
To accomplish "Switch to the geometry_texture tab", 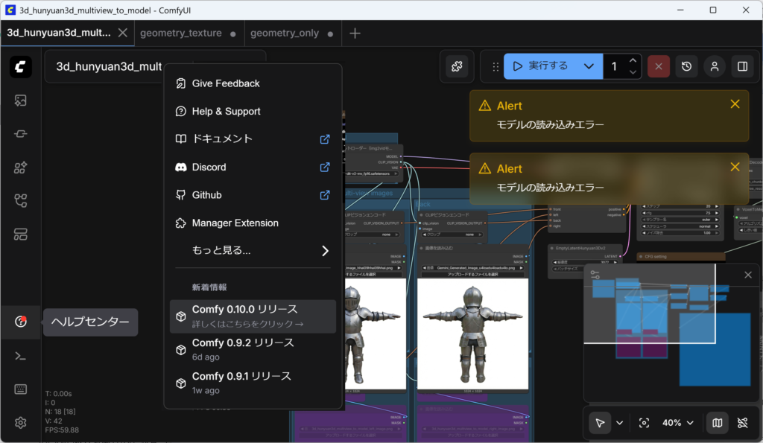I will point(181,34).
